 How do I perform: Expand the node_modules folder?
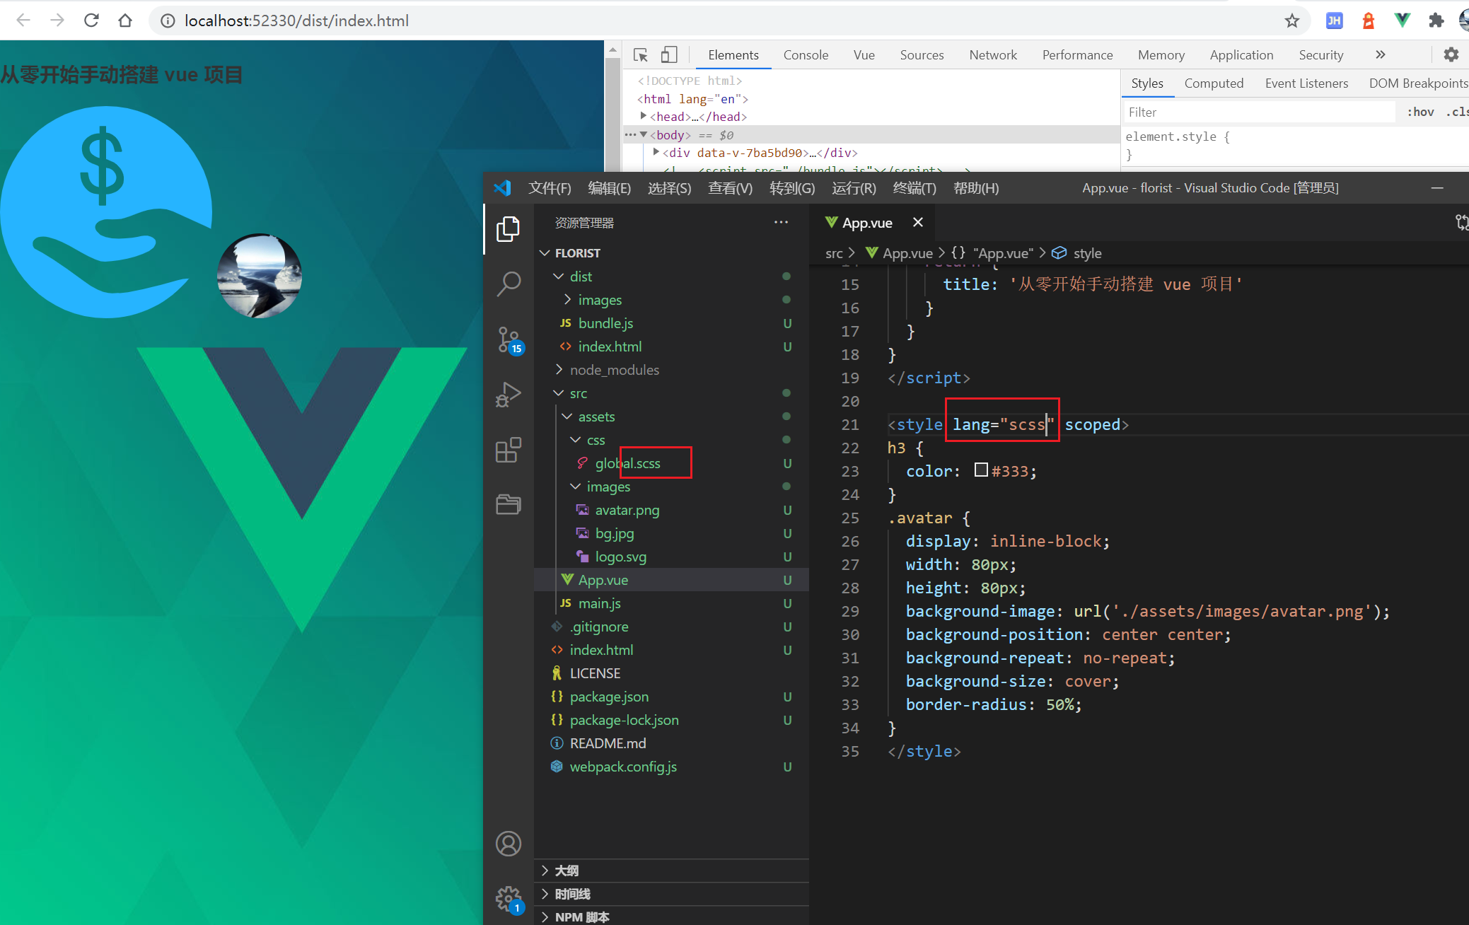tap(614, 370)
